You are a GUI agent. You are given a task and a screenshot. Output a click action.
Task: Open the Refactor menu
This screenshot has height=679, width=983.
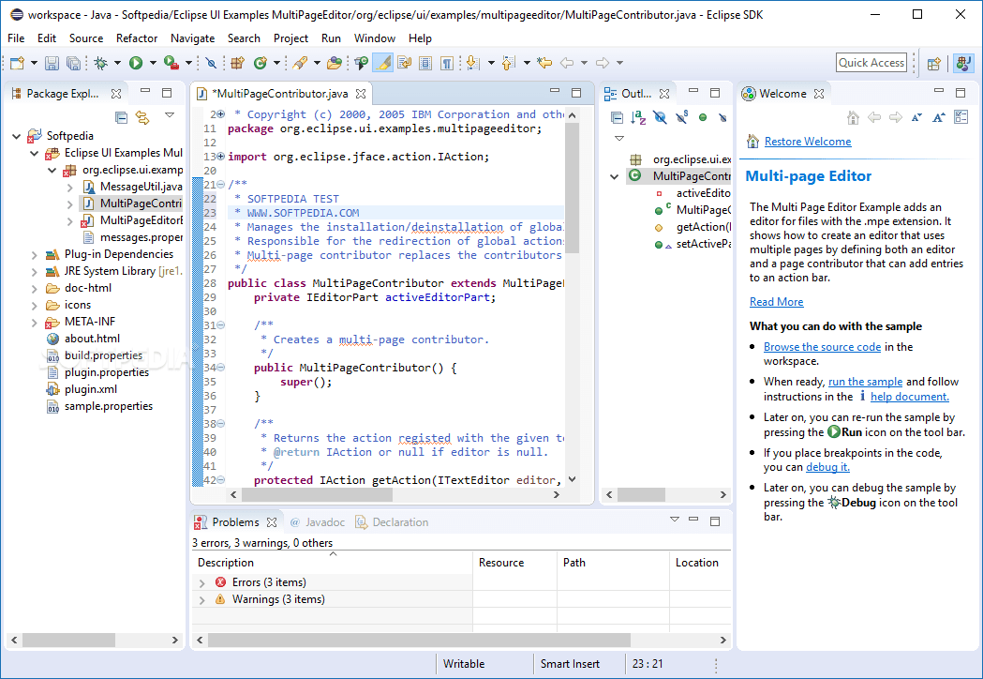[137, 38]
